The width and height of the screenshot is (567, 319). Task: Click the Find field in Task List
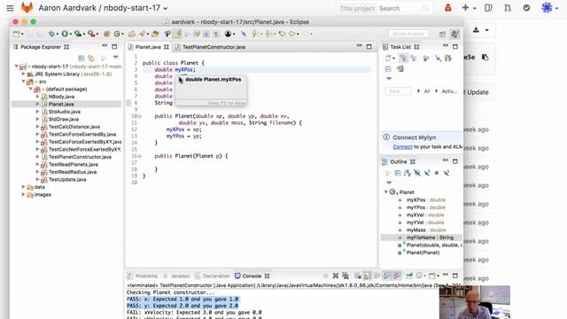coord(398,91)
